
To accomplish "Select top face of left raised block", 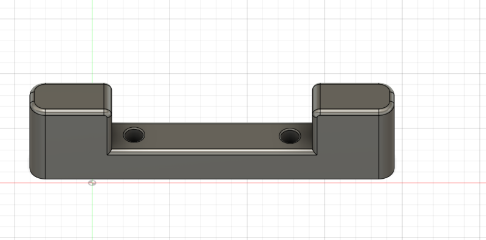I will [70, 96].
